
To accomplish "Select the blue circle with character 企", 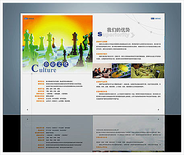I will [x=46, y=64].
